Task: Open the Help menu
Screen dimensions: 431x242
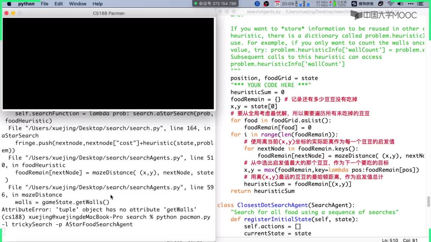Action: coord(97,4)
